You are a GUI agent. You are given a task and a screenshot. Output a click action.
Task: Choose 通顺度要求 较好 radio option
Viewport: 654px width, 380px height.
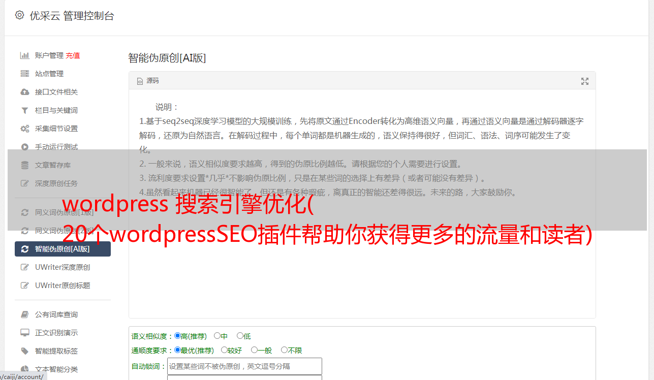click(x=224, y=350)
